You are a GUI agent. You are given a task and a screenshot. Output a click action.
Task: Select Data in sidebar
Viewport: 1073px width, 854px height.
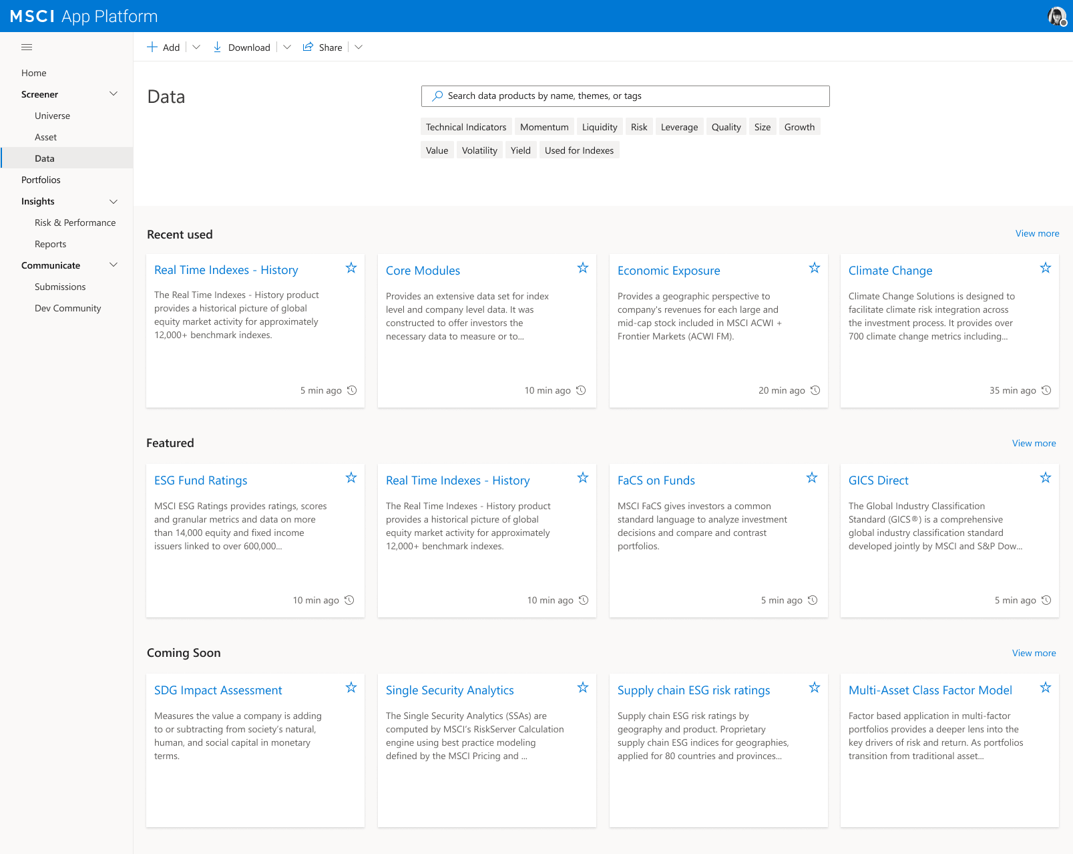(x=67, y=158)
